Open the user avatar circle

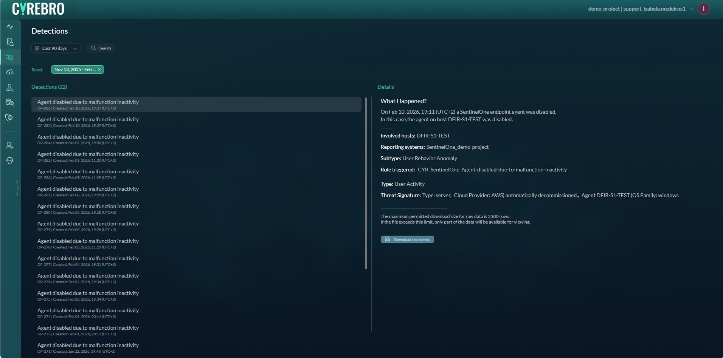click(703, 9)
